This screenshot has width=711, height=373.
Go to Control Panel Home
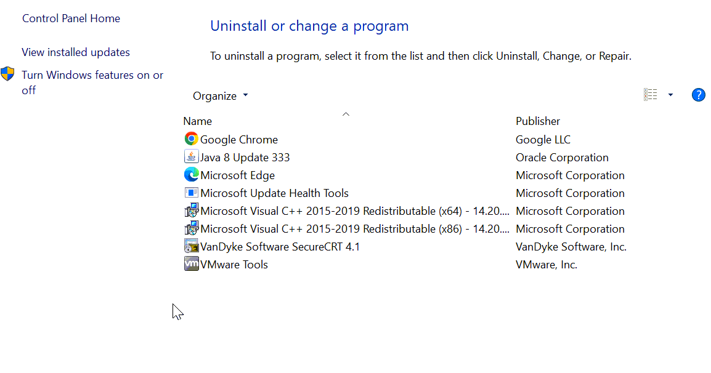pos(71,18)
